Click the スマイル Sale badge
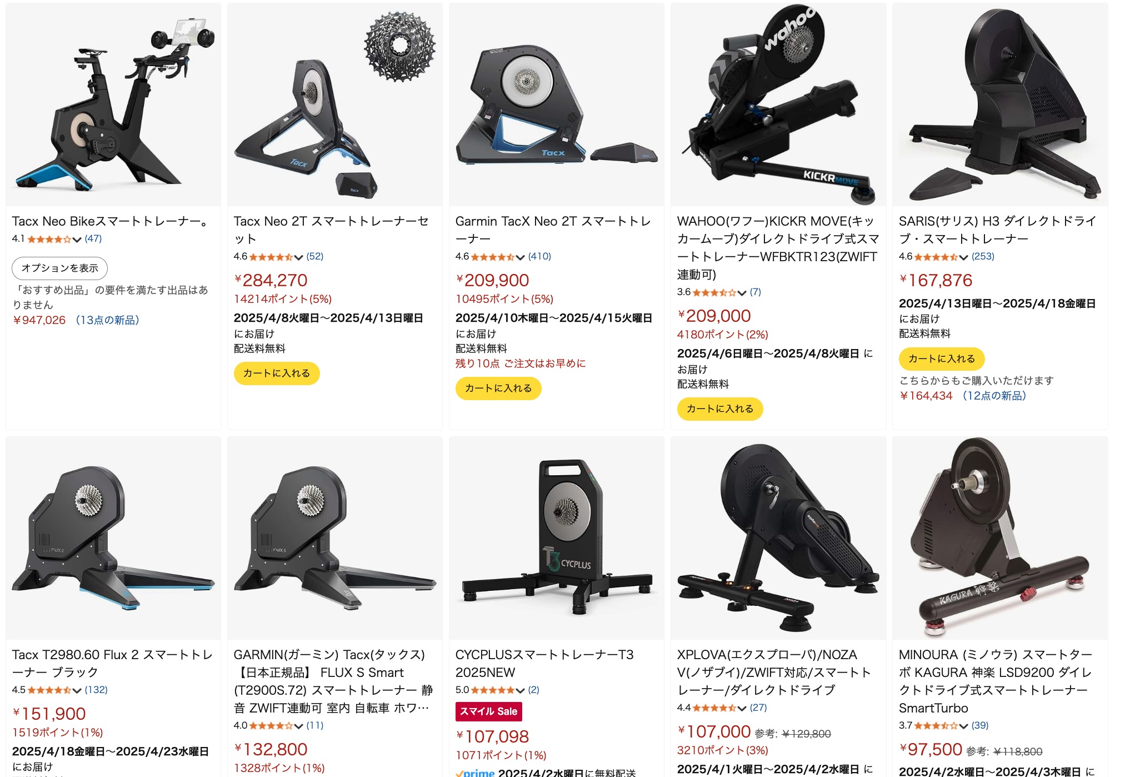 tap(488, 711)
